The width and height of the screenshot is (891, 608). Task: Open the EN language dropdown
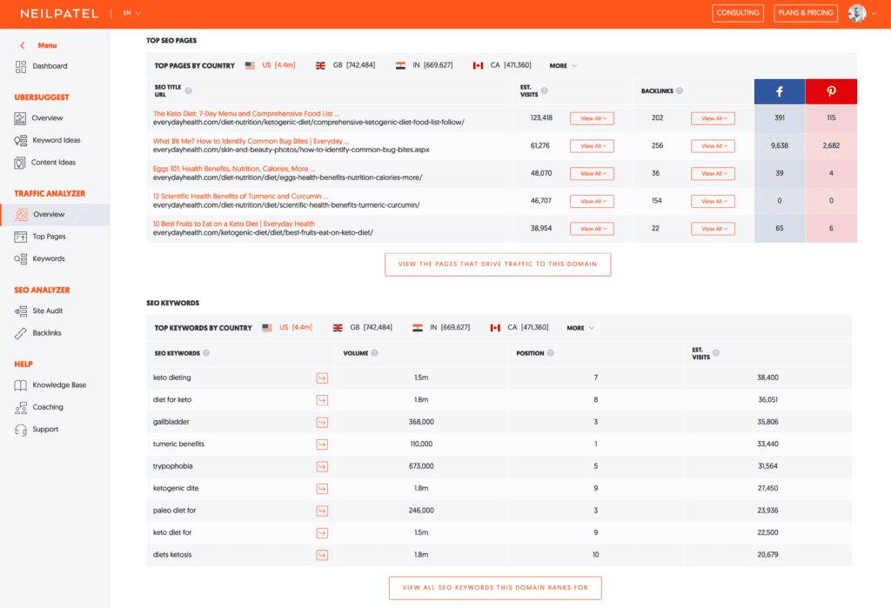tap(132, 13)
